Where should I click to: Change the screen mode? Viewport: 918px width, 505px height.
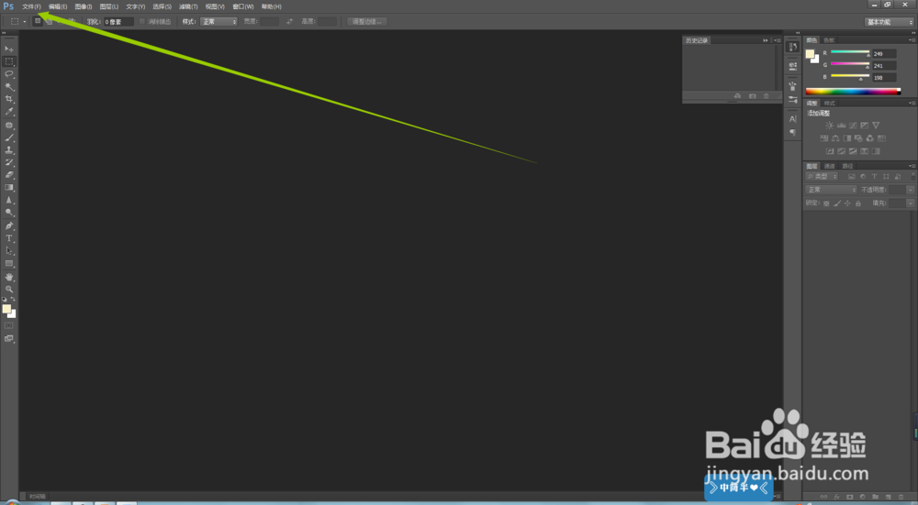pyautogui.click(x=9, y=338)
